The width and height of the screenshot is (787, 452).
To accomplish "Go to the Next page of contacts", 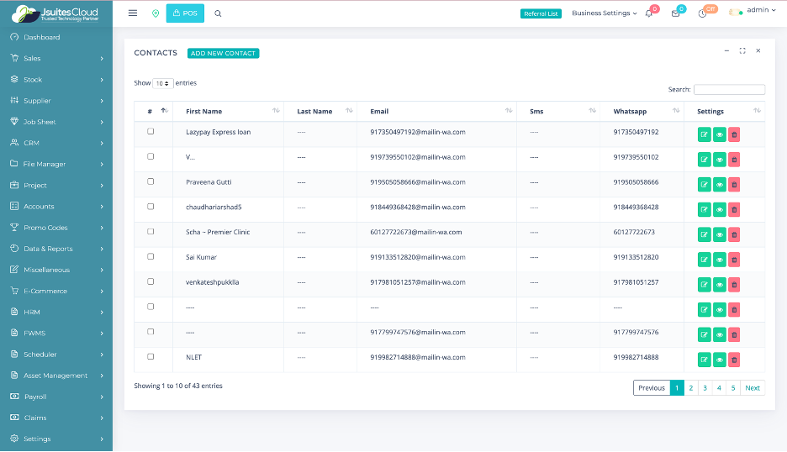I will [753, 387].
